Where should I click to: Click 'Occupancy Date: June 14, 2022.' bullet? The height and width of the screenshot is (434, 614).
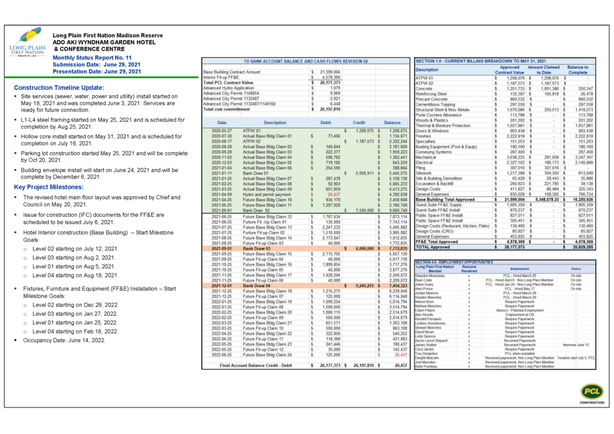point(64,340)
